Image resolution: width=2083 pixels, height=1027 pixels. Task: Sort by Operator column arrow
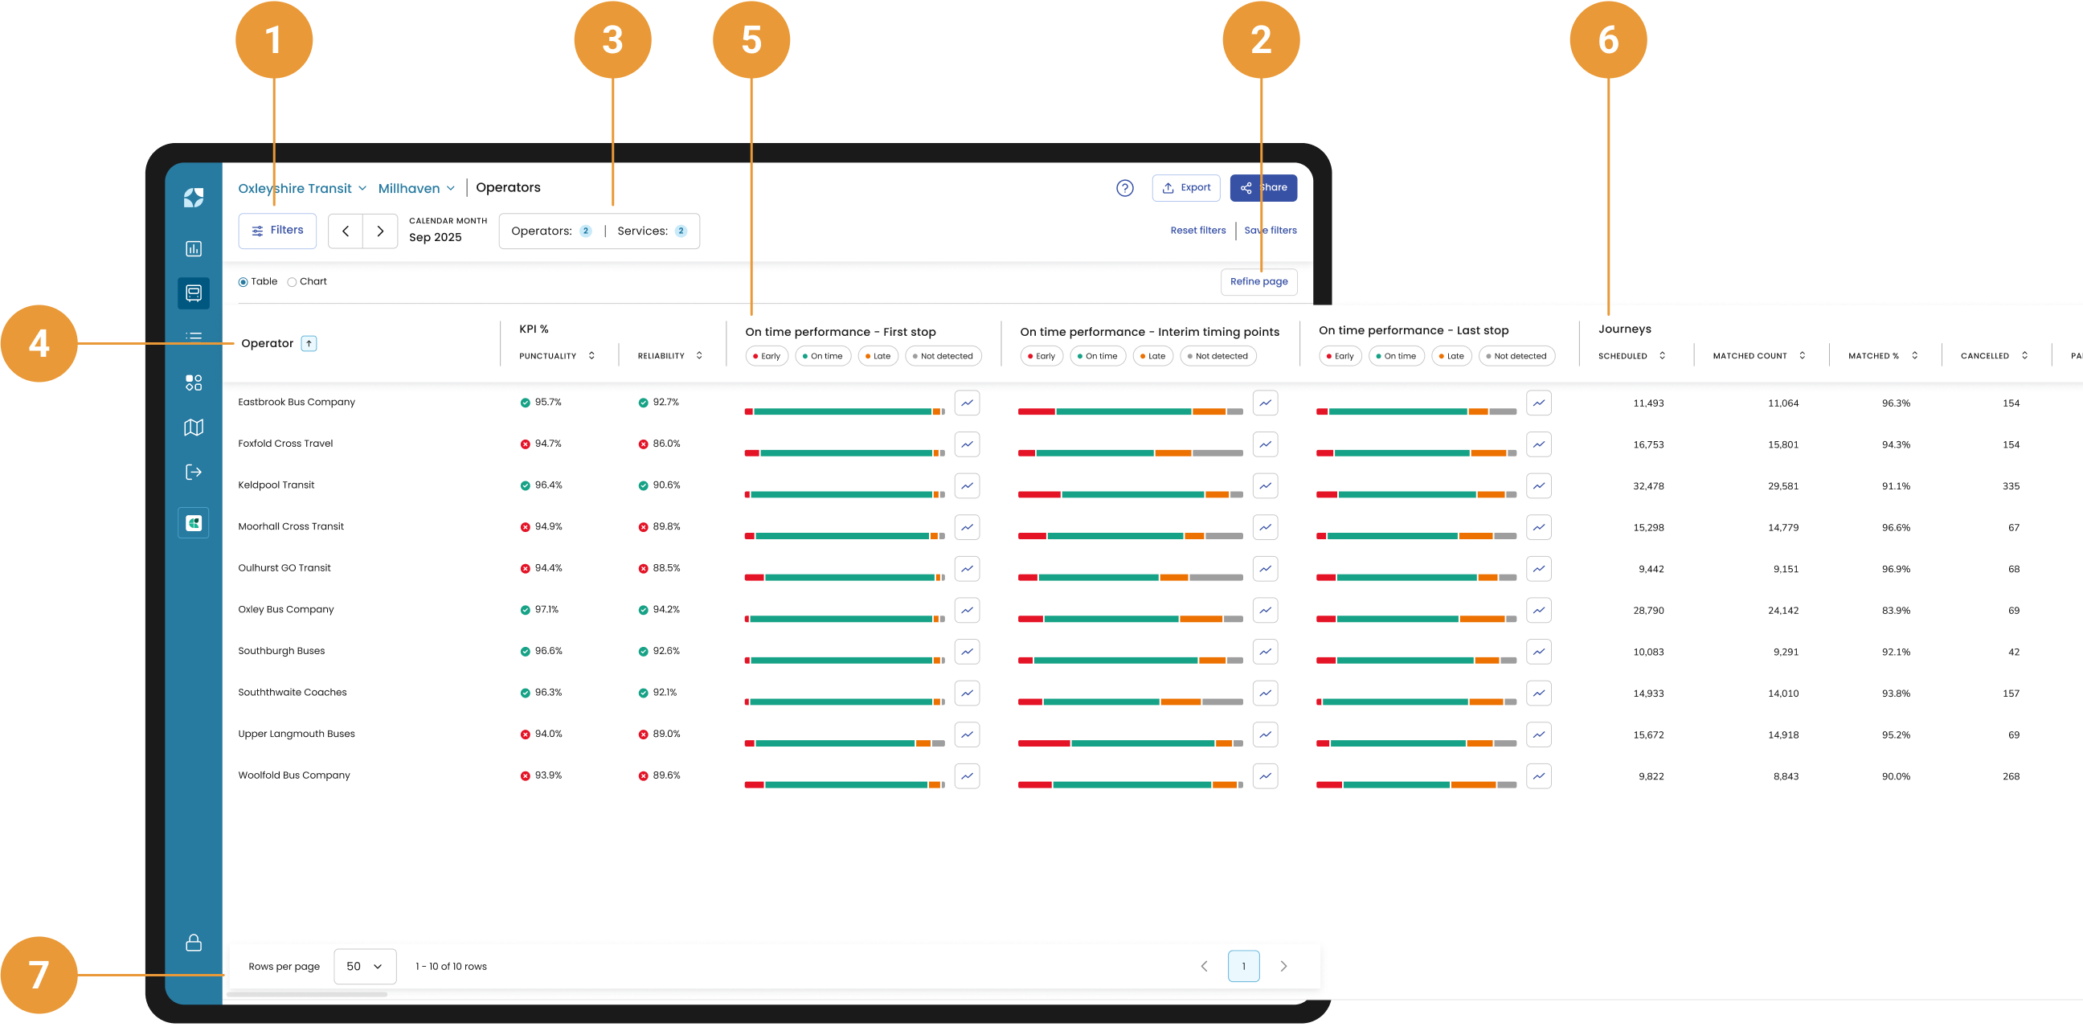pyautogui.click(x=309, y=344)
